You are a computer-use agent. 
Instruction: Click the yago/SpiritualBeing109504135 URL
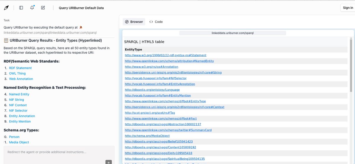[x=165, y=159]
